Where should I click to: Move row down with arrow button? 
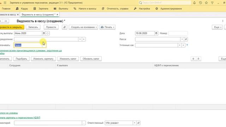click(x=198, y=59)
